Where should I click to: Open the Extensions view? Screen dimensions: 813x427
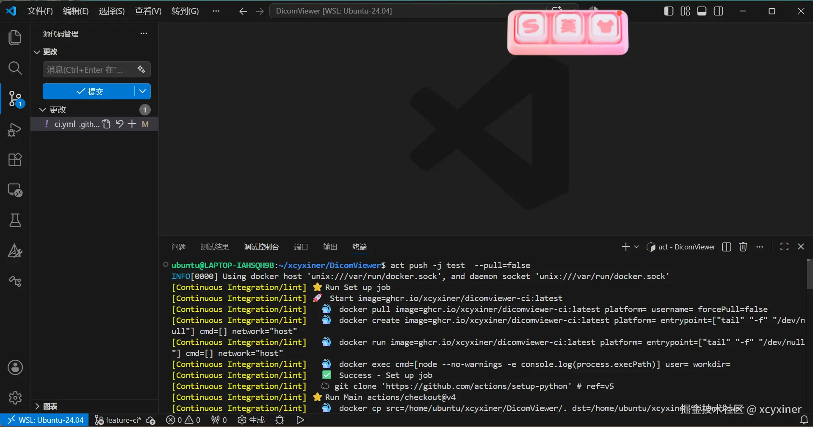click(x=15, y=160)
